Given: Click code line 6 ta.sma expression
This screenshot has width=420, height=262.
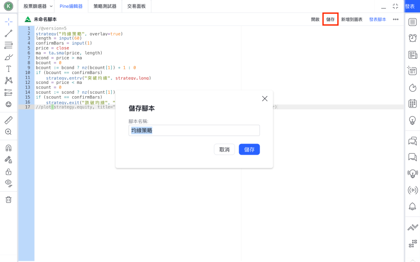Looking at the screenshot, I should 69,53.
